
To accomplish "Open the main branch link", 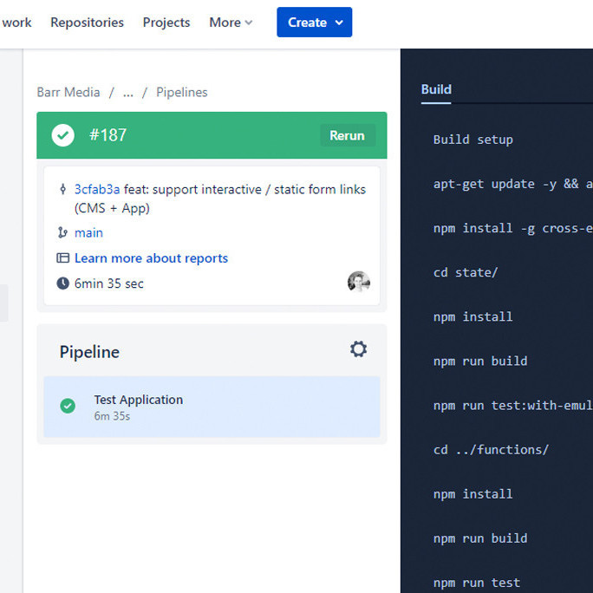I will click(88, 232).
